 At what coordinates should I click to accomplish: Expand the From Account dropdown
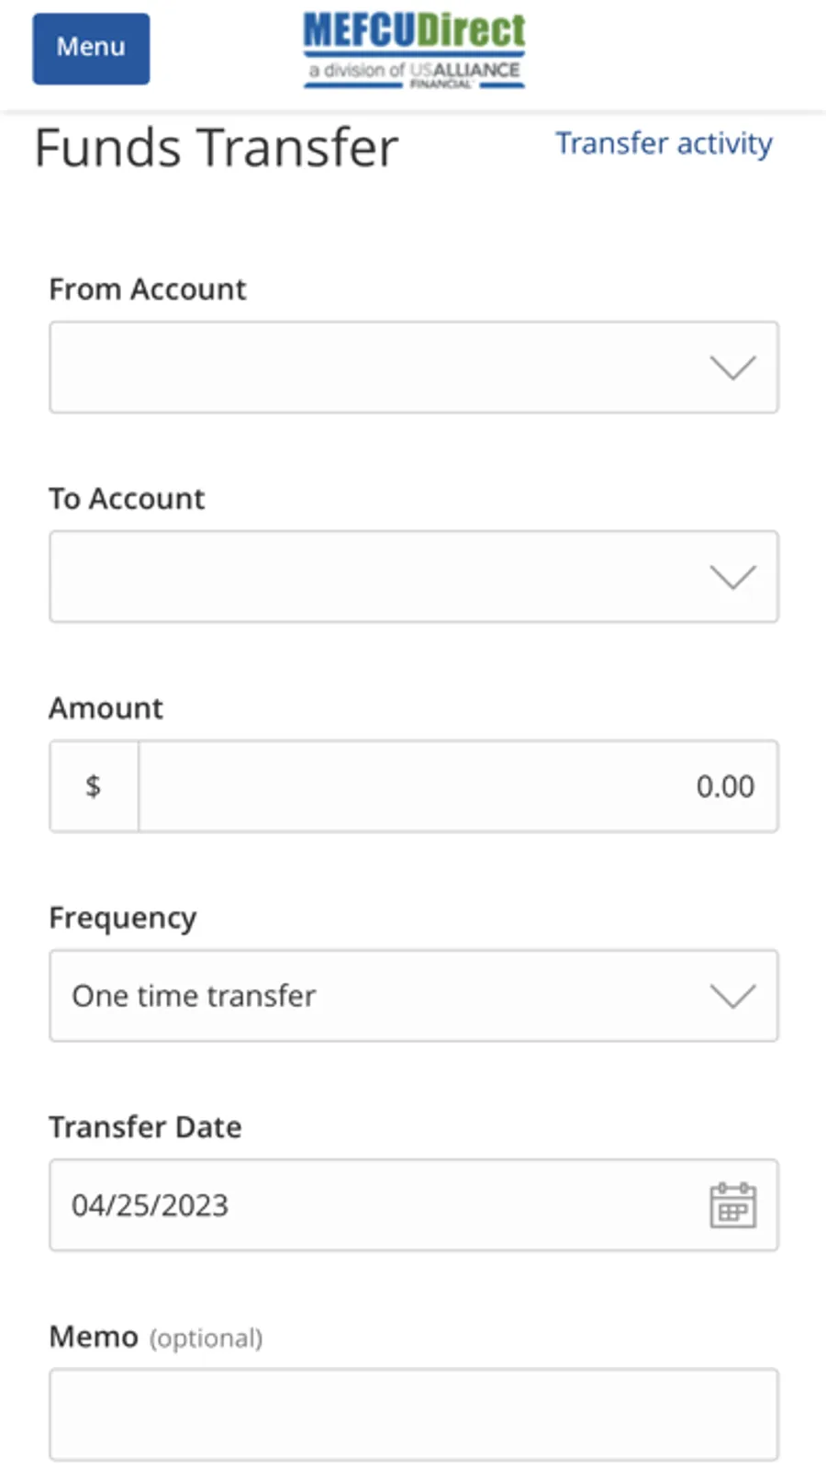[414, 367]
